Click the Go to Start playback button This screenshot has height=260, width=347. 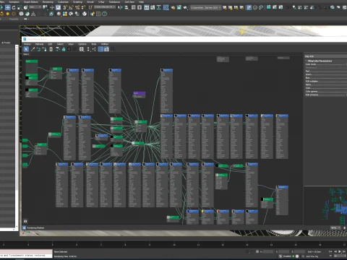[330, 251]
